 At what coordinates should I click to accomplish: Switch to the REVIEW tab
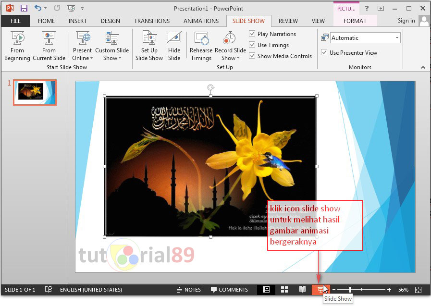pos(288,21)
